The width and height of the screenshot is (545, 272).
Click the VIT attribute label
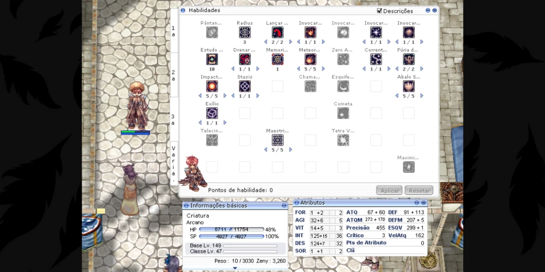point(300,228)
